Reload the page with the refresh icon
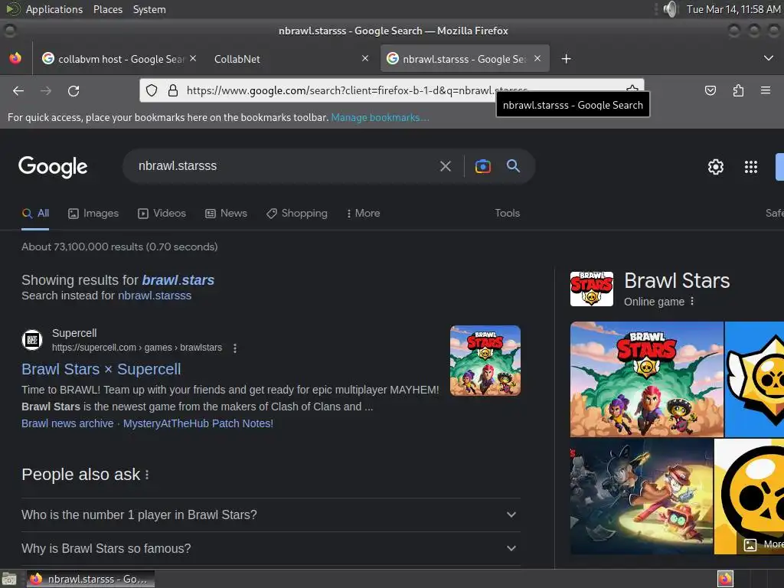Screen dimensions: 784x588 [x=73, y=90]
